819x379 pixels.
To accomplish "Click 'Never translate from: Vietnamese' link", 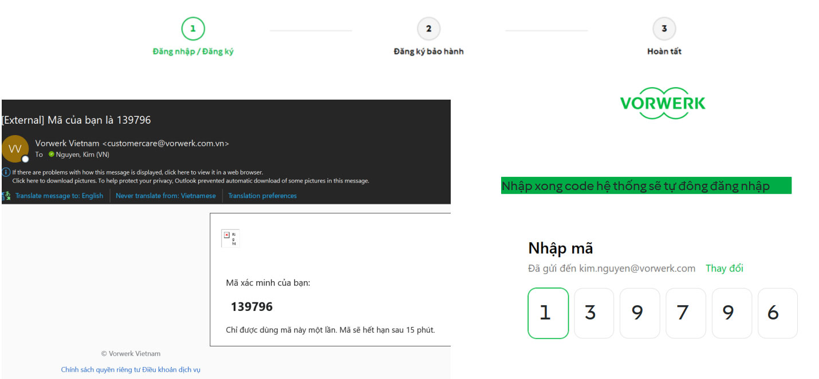I will [166, 196].
